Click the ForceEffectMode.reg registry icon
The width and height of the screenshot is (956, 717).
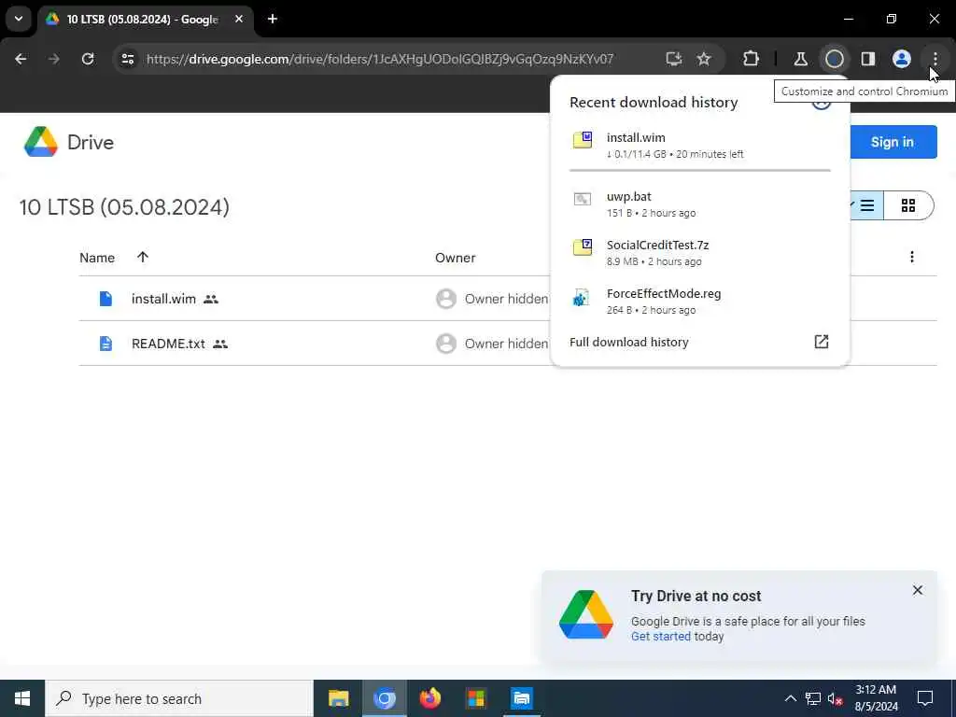click(581, 297)
